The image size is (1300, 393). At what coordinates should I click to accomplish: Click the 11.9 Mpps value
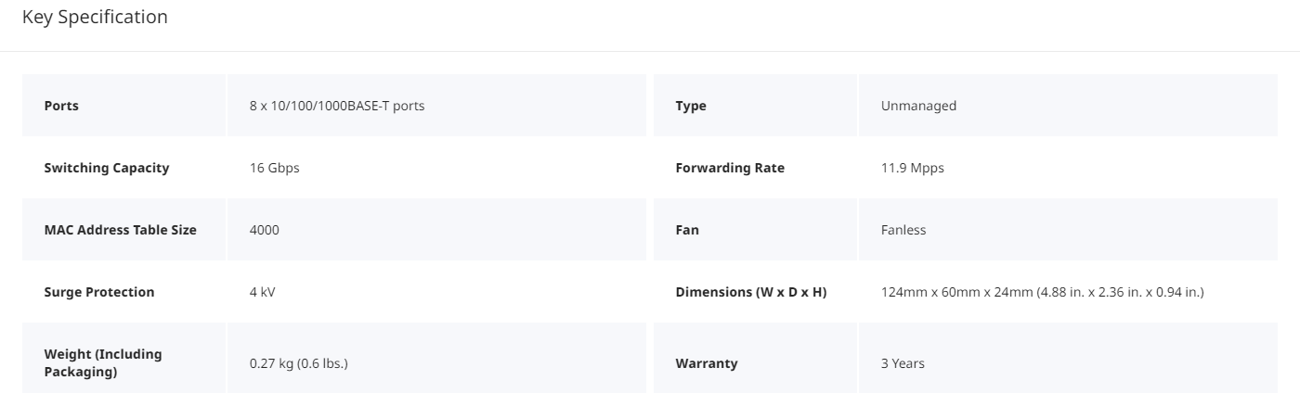[x=913, y=168]
